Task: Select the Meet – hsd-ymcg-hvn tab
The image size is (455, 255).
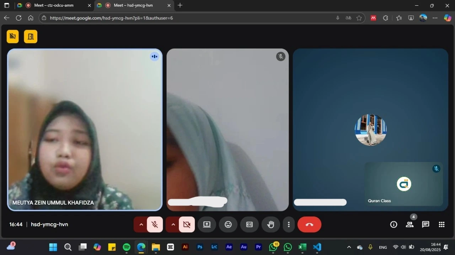Action: tap(133, 5)
